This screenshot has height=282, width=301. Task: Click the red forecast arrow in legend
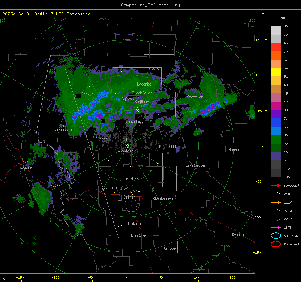coord(276,185)
